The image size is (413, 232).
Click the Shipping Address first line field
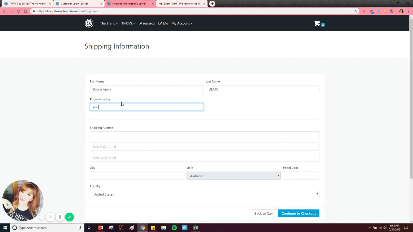pos(205,135)
